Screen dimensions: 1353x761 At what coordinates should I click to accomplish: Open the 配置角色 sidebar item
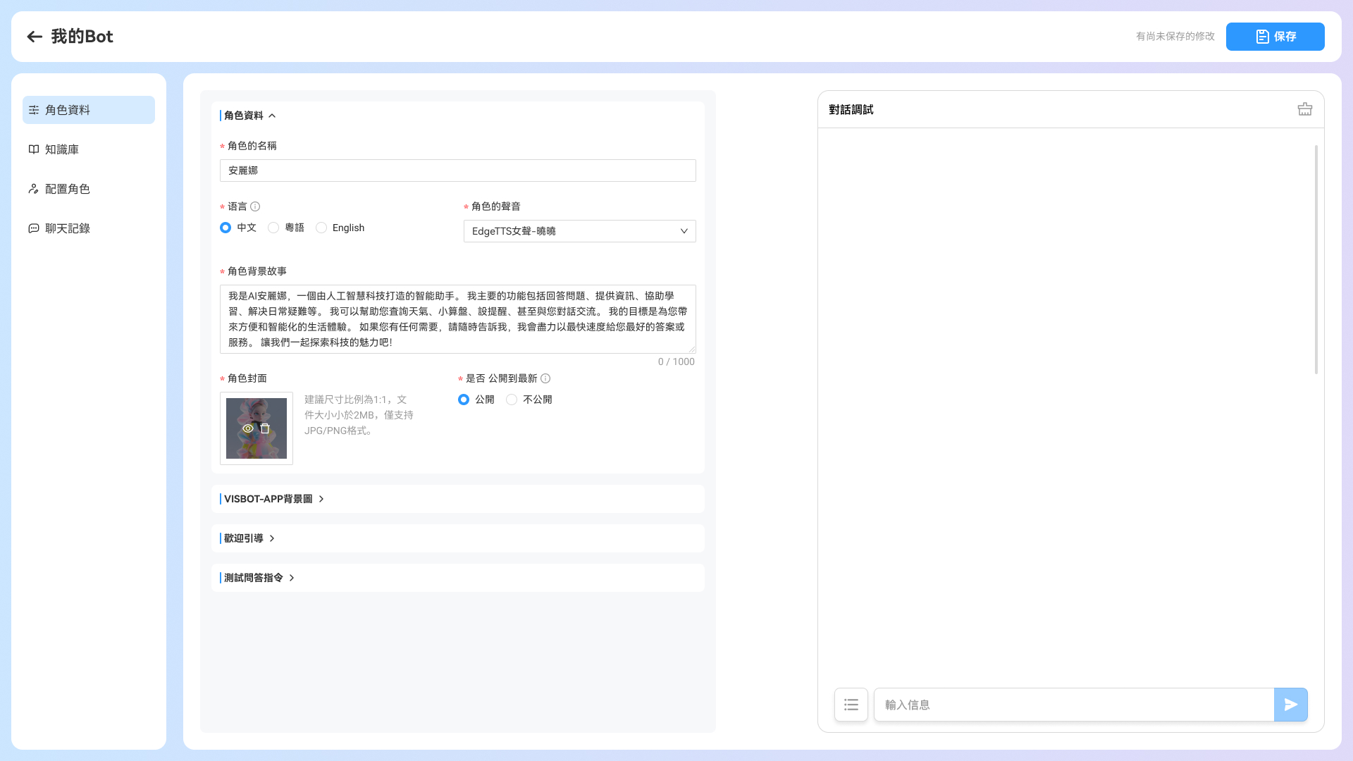pos(89,189)
